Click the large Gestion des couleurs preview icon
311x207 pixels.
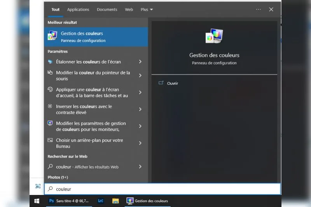tap(214, 36)
